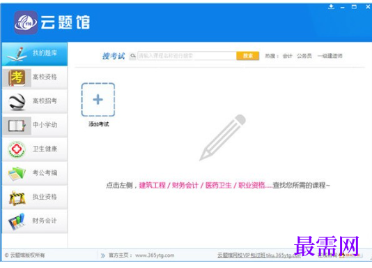The width and height of the screenshot is (372, 268).
Task: Click the pink 建筑工程 text
Action: pyautogui.click(x=152, y=185)
